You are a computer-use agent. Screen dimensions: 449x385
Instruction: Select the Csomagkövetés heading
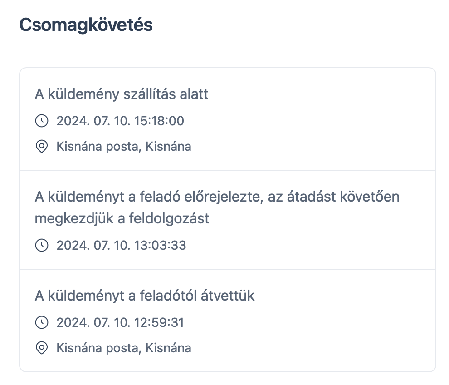[86, 25]
